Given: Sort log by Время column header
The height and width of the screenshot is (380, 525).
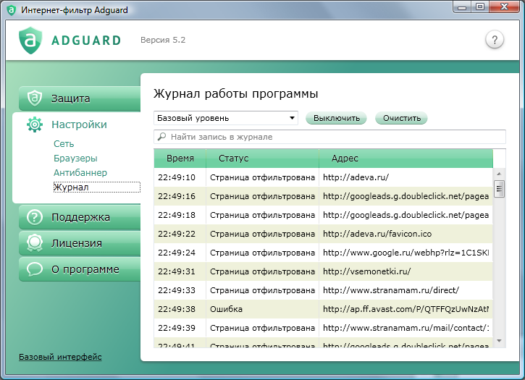Looking at the screenshot, I should (180, 159).
